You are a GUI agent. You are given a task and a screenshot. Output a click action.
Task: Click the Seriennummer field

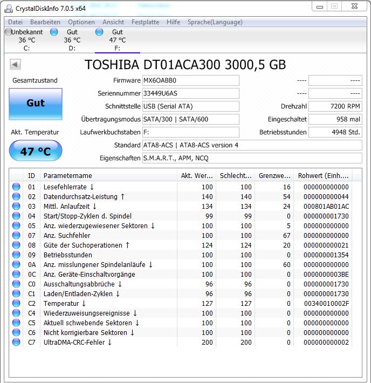tap(191, 93)
